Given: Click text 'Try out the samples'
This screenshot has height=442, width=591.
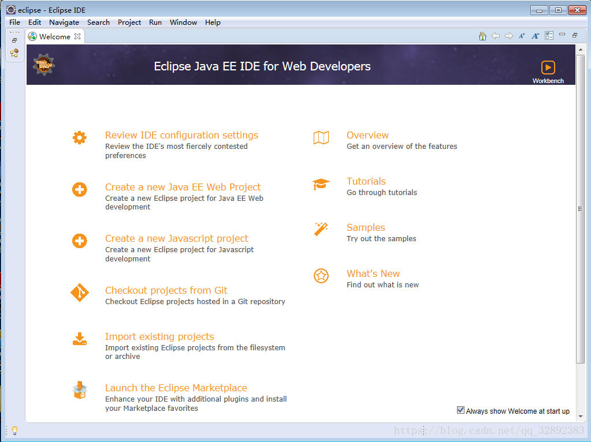Looking at the screenshot, I should (x=381, y=239).
